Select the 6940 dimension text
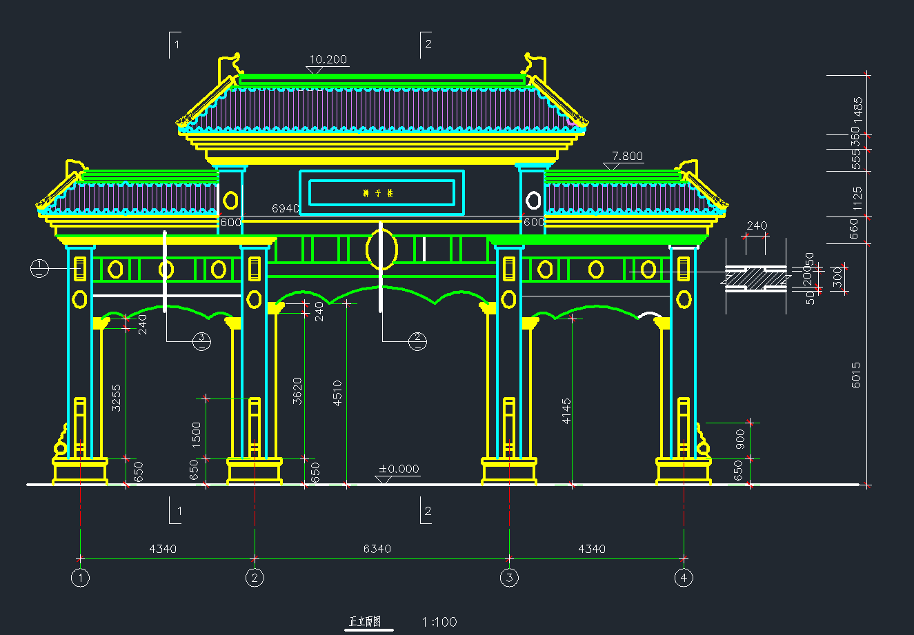Image resolution: width=914 pixels, height=635 pixels. click(285, 208)
